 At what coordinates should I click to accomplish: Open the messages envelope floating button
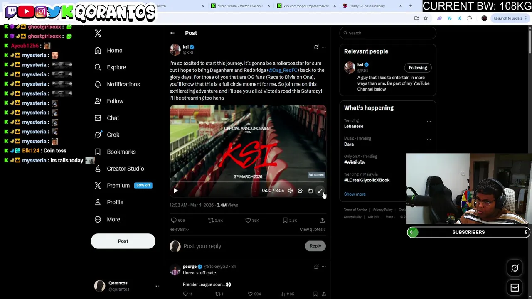[515, 287]
